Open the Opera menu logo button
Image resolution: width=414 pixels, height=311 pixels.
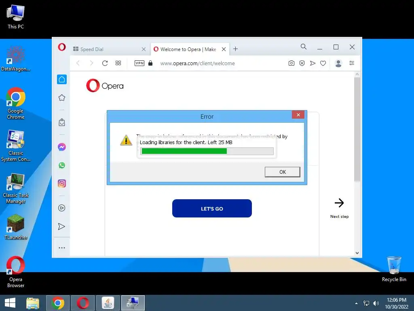(62, 47)
